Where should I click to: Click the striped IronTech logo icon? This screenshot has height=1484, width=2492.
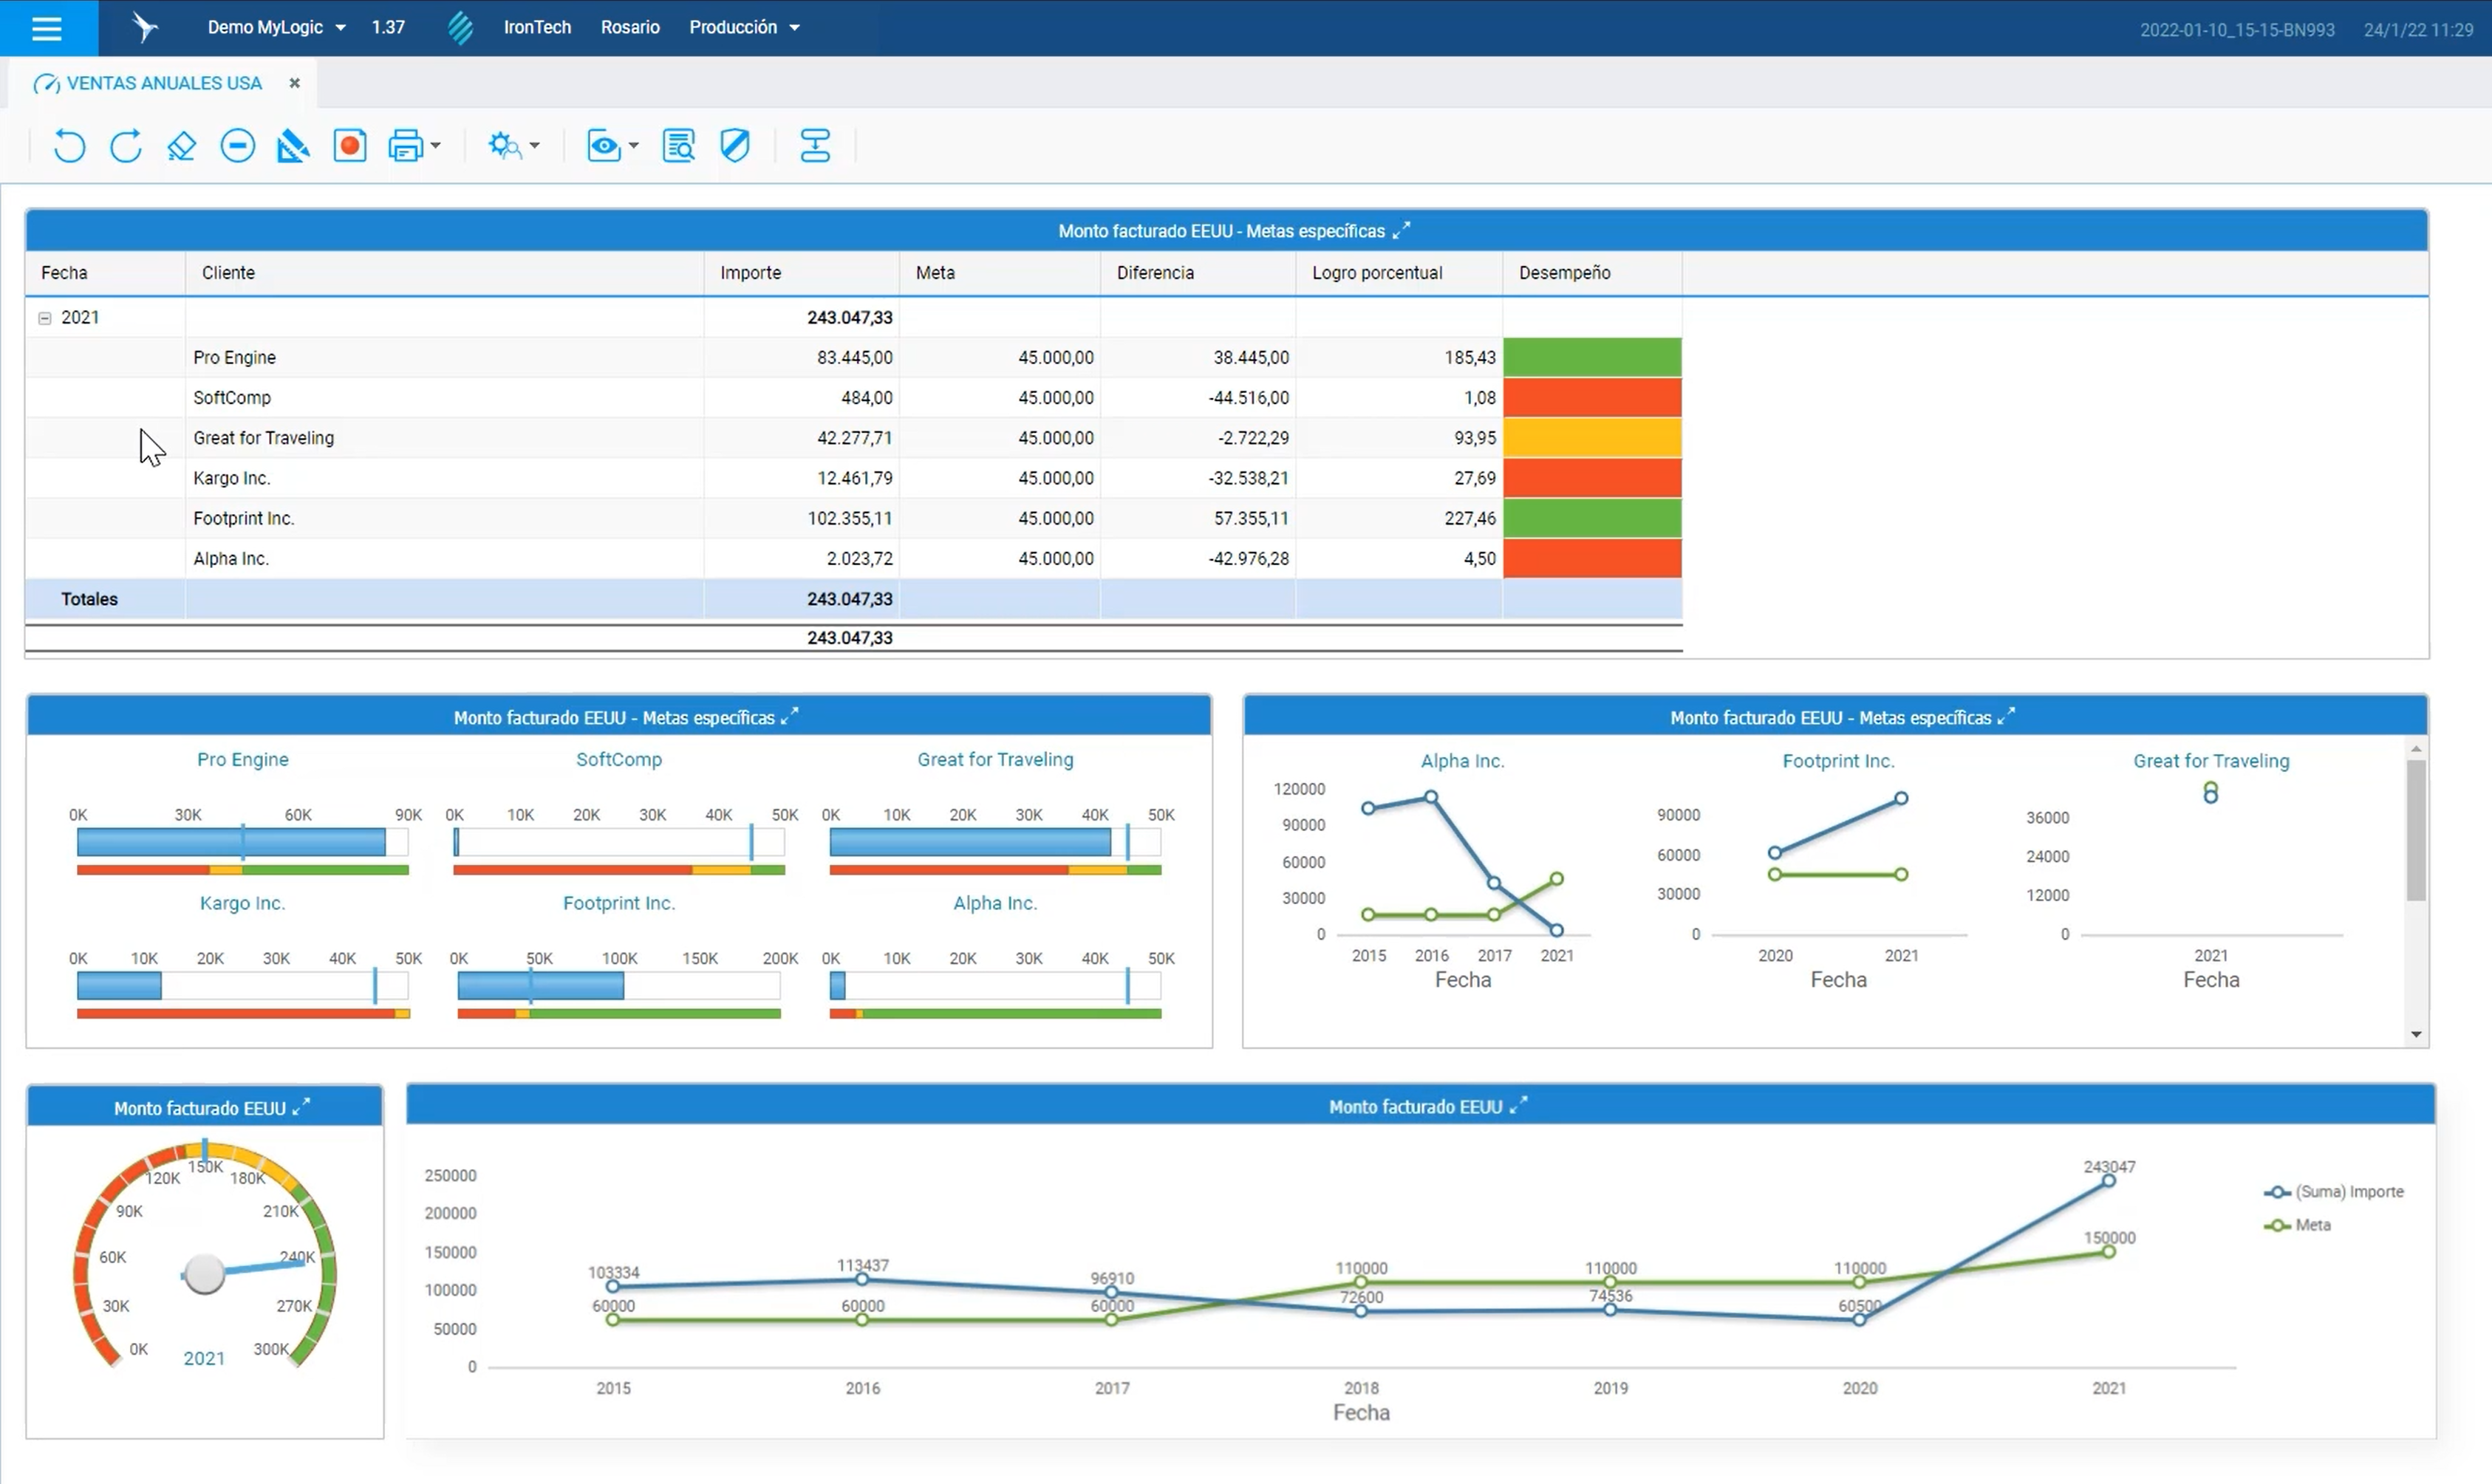pos(460,28)
